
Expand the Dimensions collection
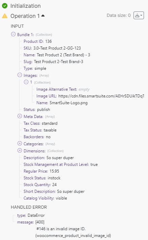point(20,151)
